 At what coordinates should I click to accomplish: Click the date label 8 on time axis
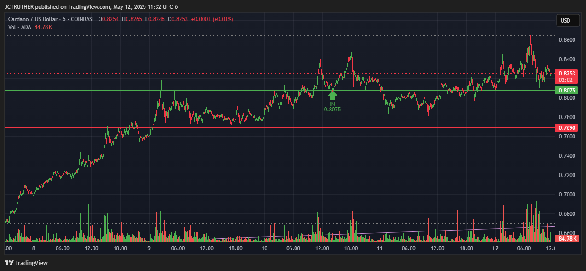33,248
